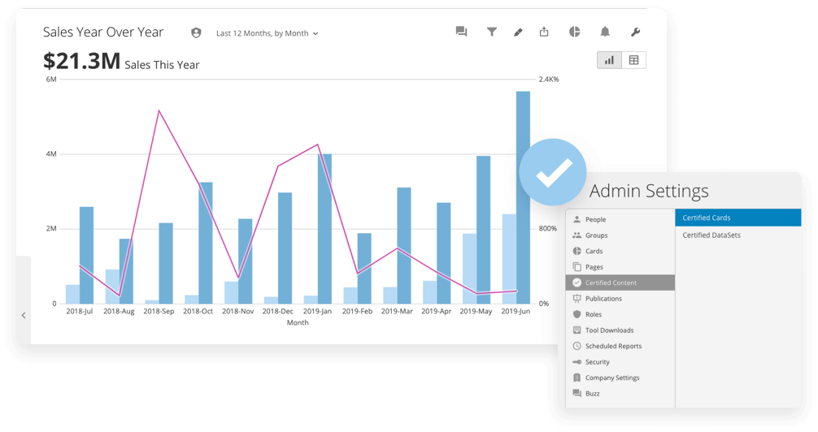Click the pie chart Analyzer icon
The image size is (818, 432).
[574, 32]
